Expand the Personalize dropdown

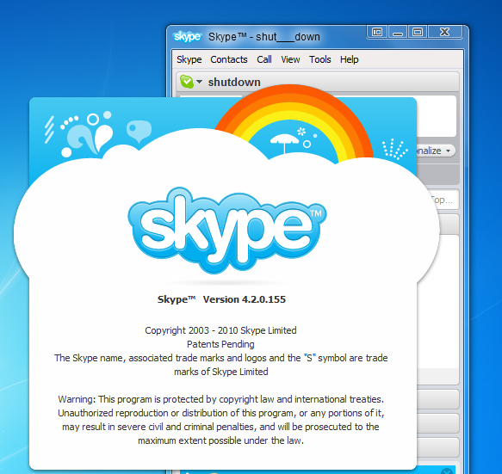tap(436, 151)
